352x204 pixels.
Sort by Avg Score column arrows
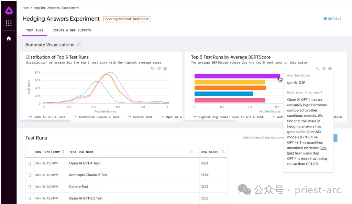(223, 152)
